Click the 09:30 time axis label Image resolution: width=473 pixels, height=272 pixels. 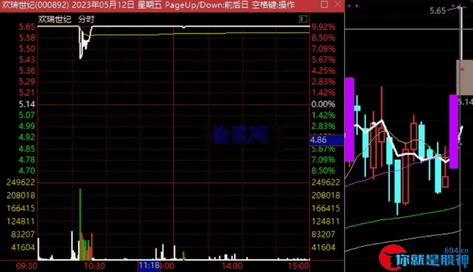point(26,266)
